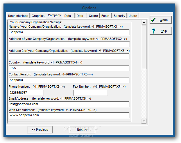181x143 pixels.
Task: Click the company name field containing Softpedia
Action: coord(69,32)
